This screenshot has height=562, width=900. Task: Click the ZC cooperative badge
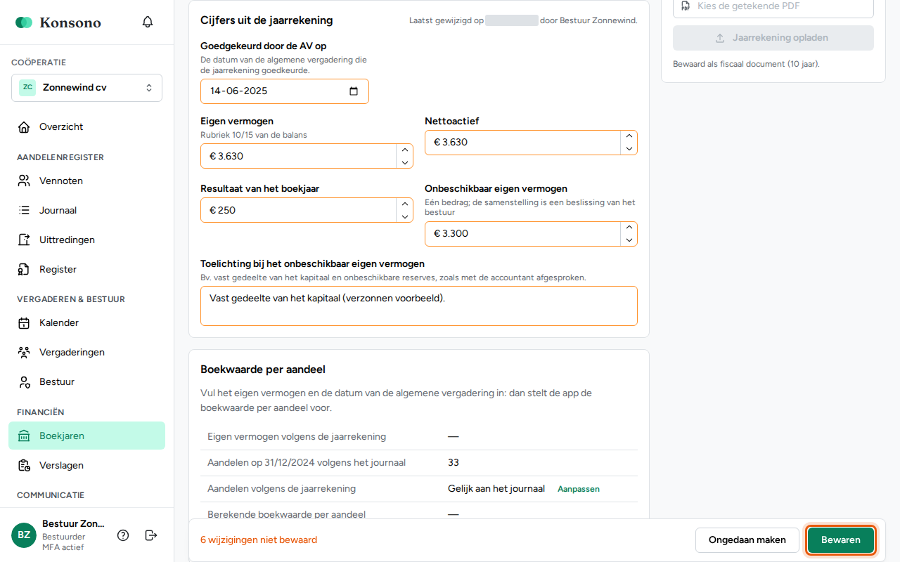point(27,88)
